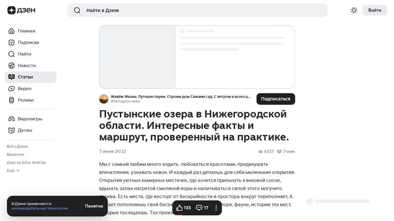Open the 'Ролики' sidebar section
The width and height of the screenshot is (394, 221).
pyautogui.click(x=26, y=100)
